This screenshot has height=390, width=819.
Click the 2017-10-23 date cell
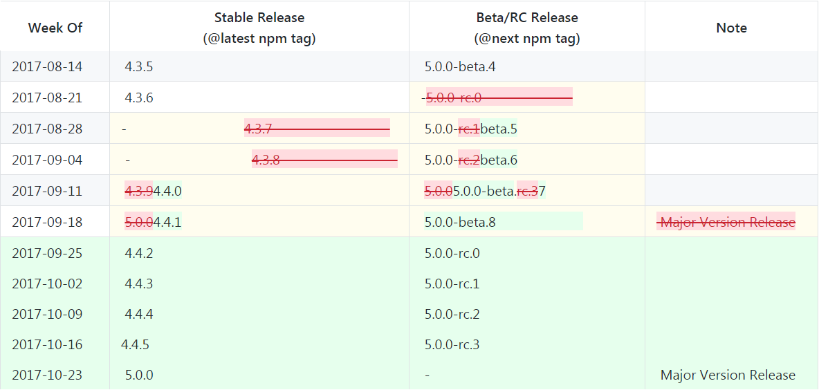click(x=47, y=375)
